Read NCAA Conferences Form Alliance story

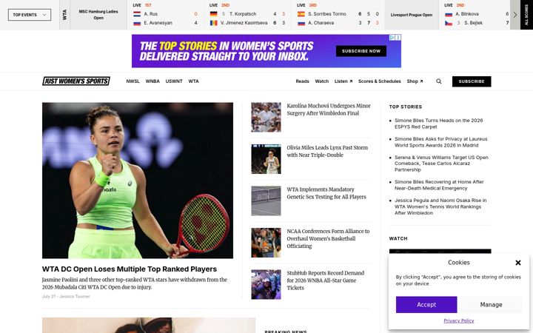coord(328,238)
